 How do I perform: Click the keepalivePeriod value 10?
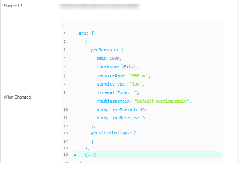(142, 110)
